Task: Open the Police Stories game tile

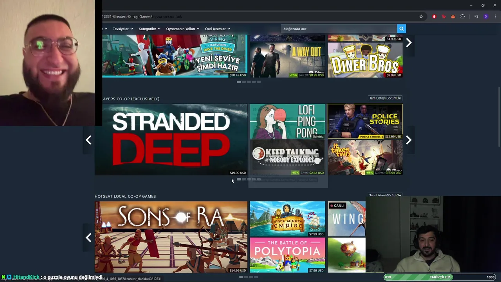Action: tap(365, 121)
